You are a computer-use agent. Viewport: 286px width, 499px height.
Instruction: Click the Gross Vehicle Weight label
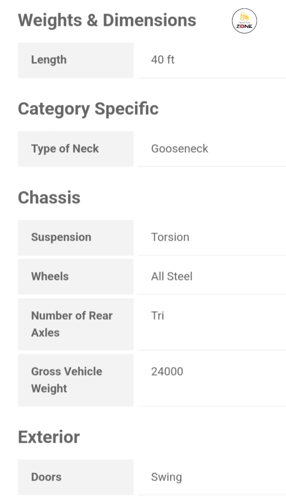click(x=67, y=380)
